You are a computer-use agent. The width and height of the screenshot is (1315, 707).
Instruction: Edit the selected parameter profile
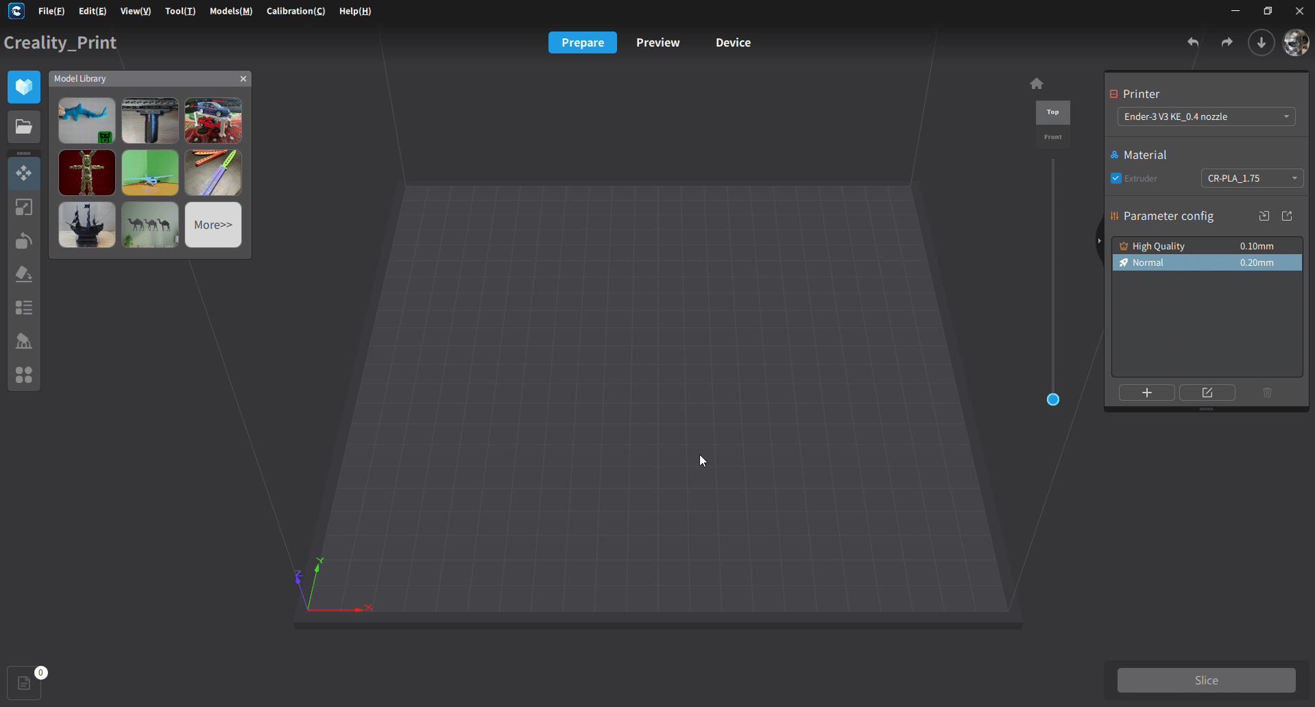point(1207,393)
